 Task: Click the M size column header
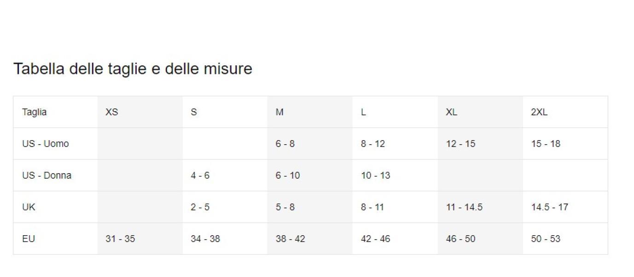(310, 112)
